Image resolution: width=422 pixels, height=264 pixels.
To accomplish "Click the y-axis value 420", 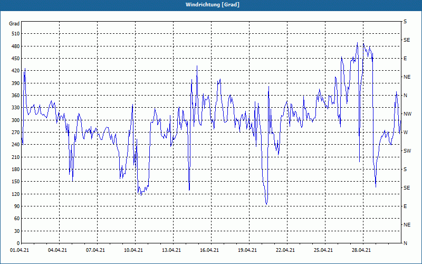I will [x=16, y=71].
